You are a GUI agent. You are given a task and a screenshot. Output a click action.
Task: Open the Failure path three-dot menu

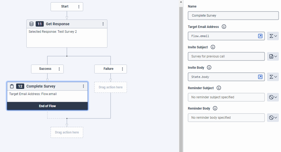click(x=122, y=69)
